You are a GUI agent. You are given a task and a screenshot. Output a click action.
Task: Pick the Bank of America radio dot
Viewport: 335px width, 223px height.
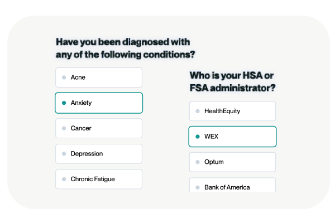(x=198, y=187)
